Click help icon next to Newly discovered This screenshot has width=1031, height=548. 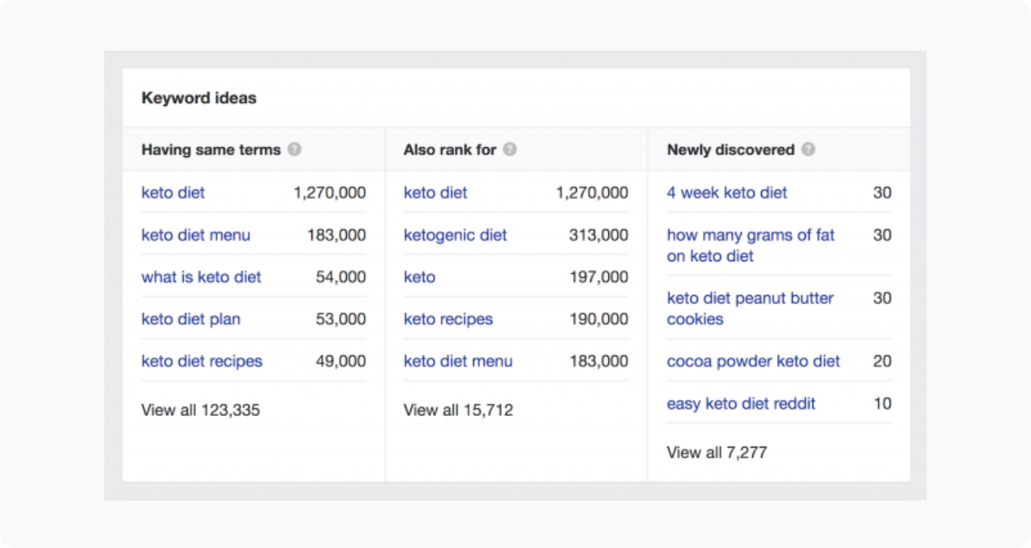pos(808,149)
